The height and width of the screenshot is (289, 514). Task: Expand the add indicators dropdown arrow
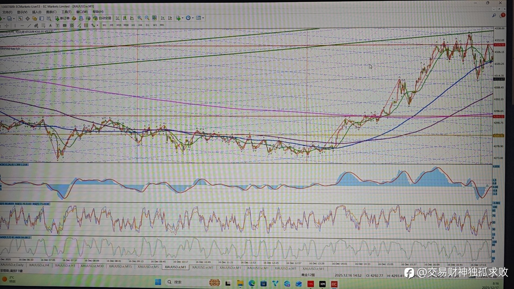point(183,18)
